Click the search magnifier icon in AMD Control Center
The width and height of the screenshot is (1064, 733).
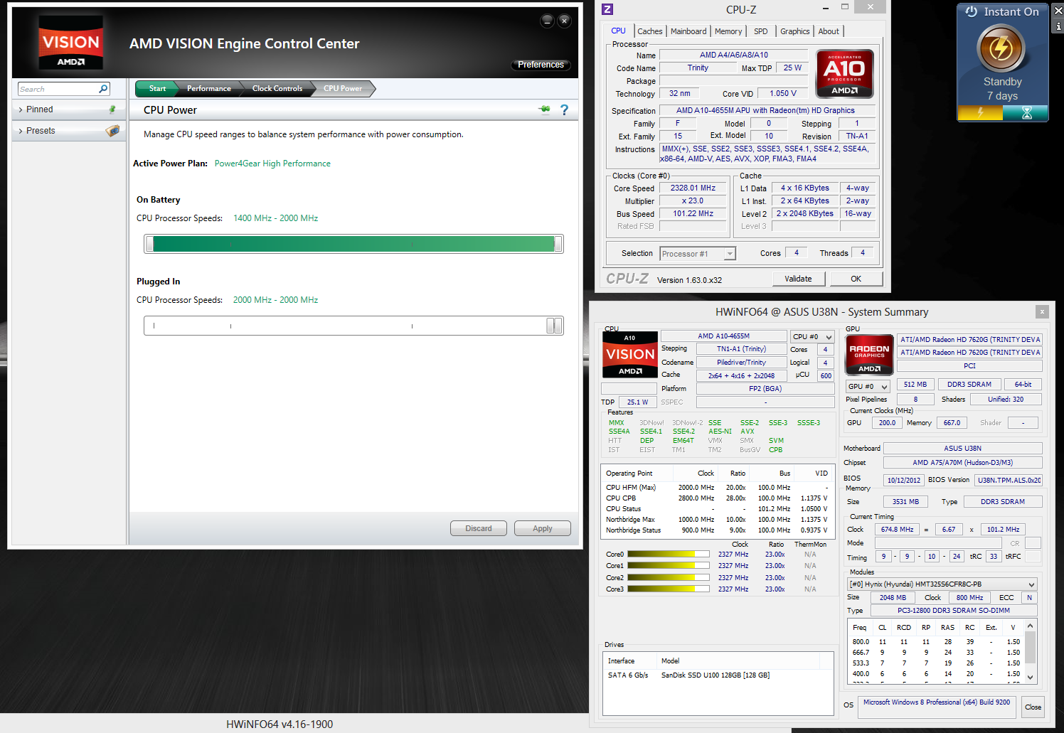point(103,89)
